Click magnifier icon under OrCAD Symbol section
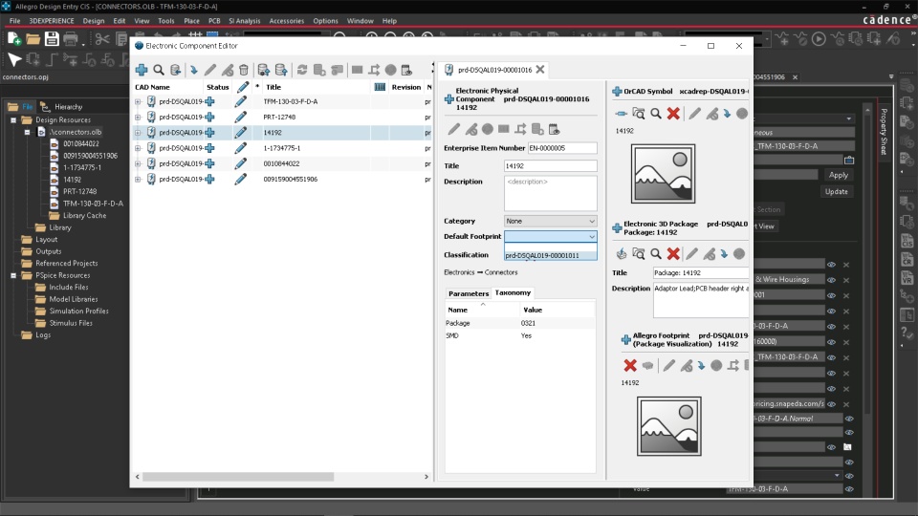 (656, 114)
